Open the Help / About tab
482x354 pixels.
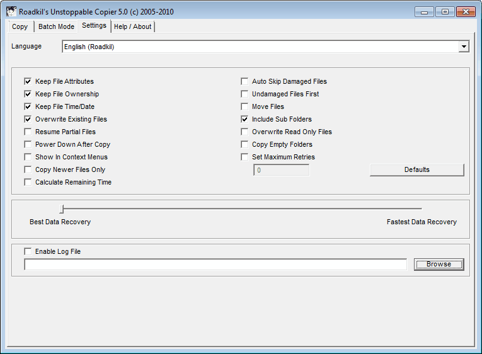[x=132, y=26]
